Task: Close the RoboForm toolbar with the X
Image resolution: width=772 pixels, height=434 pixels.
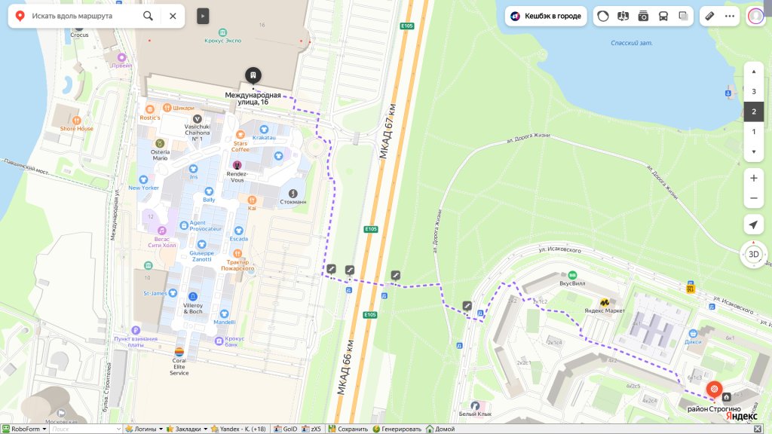Action: coord(758,429)
